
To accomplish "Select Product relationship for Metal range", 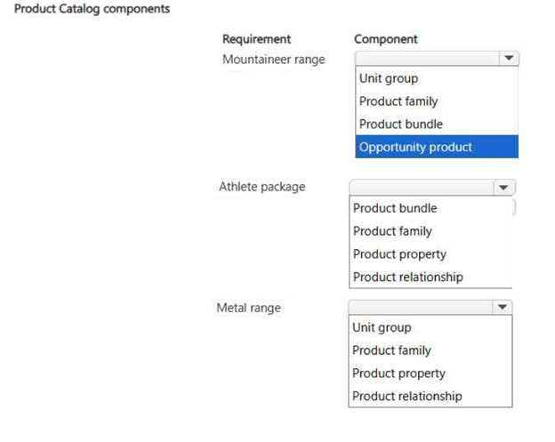I will [x=430, y=396].
